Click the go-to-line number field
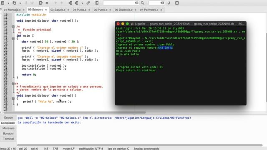Screen dimensions: 267x150 pyautogui.click(x=154, y=3)
